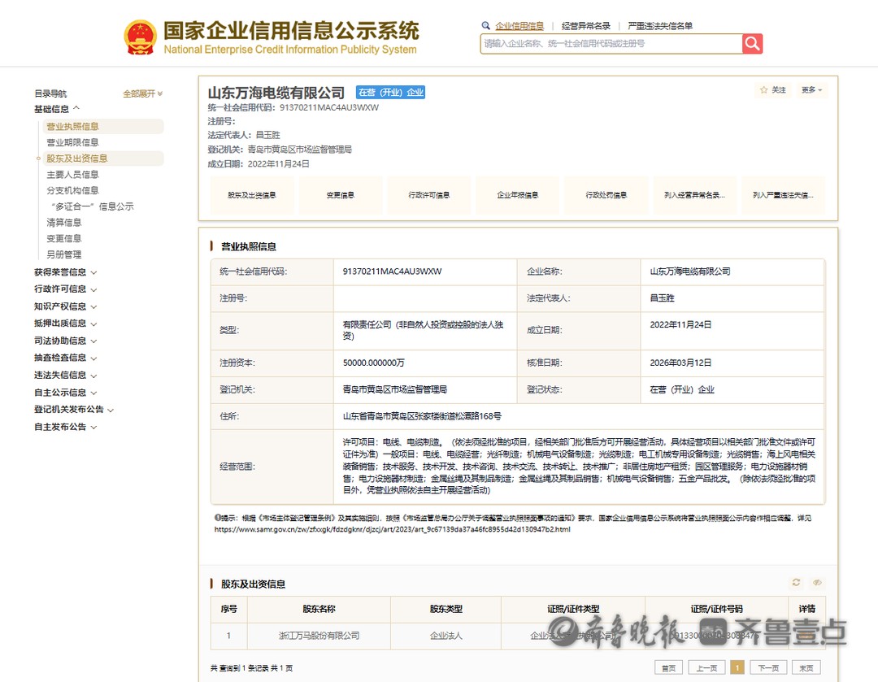
Task: Open the 股东及出资信息 tab in company card
Action: [x=251, y=195]
